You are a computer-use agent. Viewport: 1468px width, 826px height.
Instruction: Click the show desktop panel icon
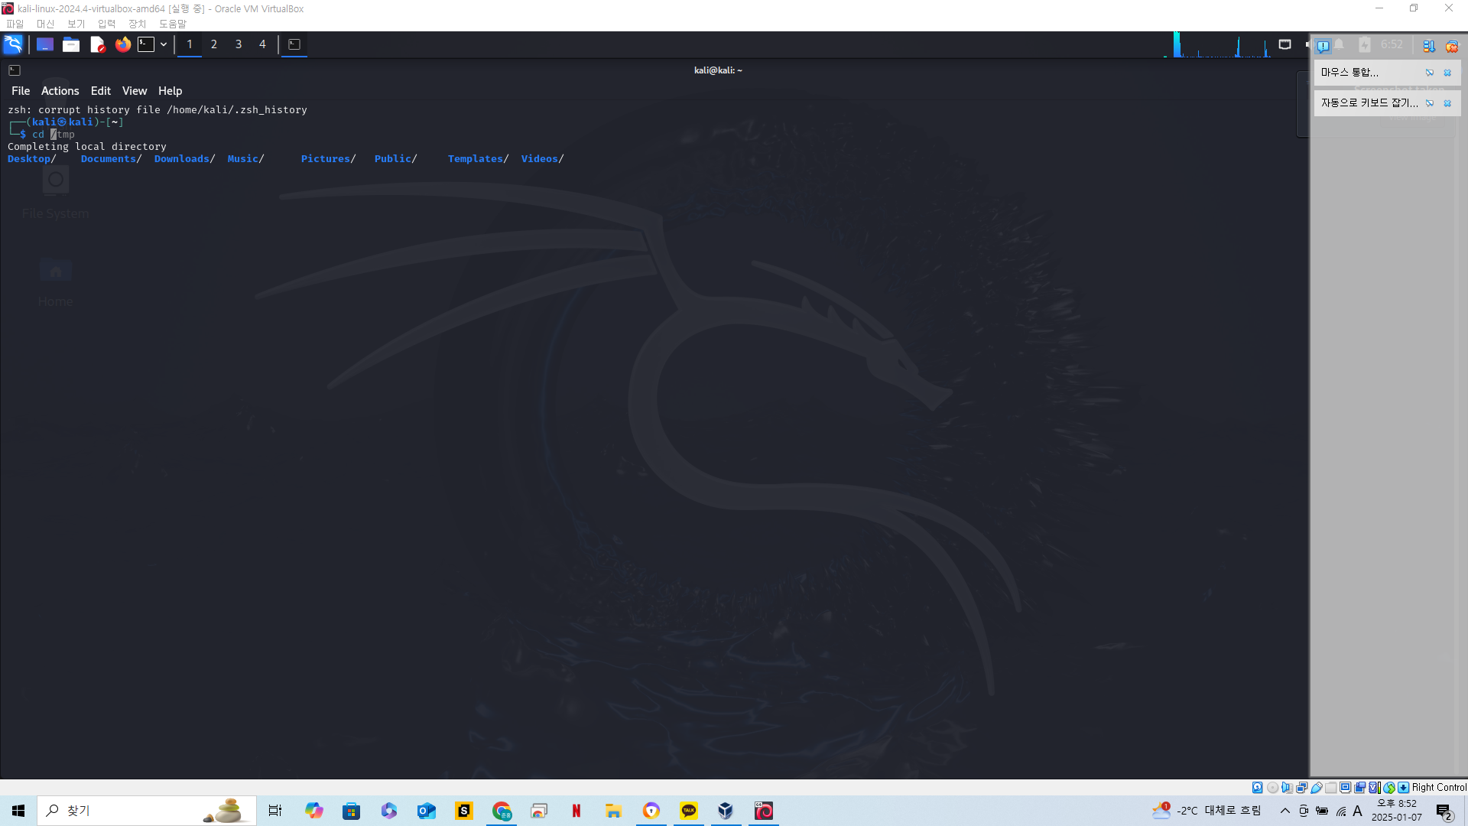tap(44, 44)
